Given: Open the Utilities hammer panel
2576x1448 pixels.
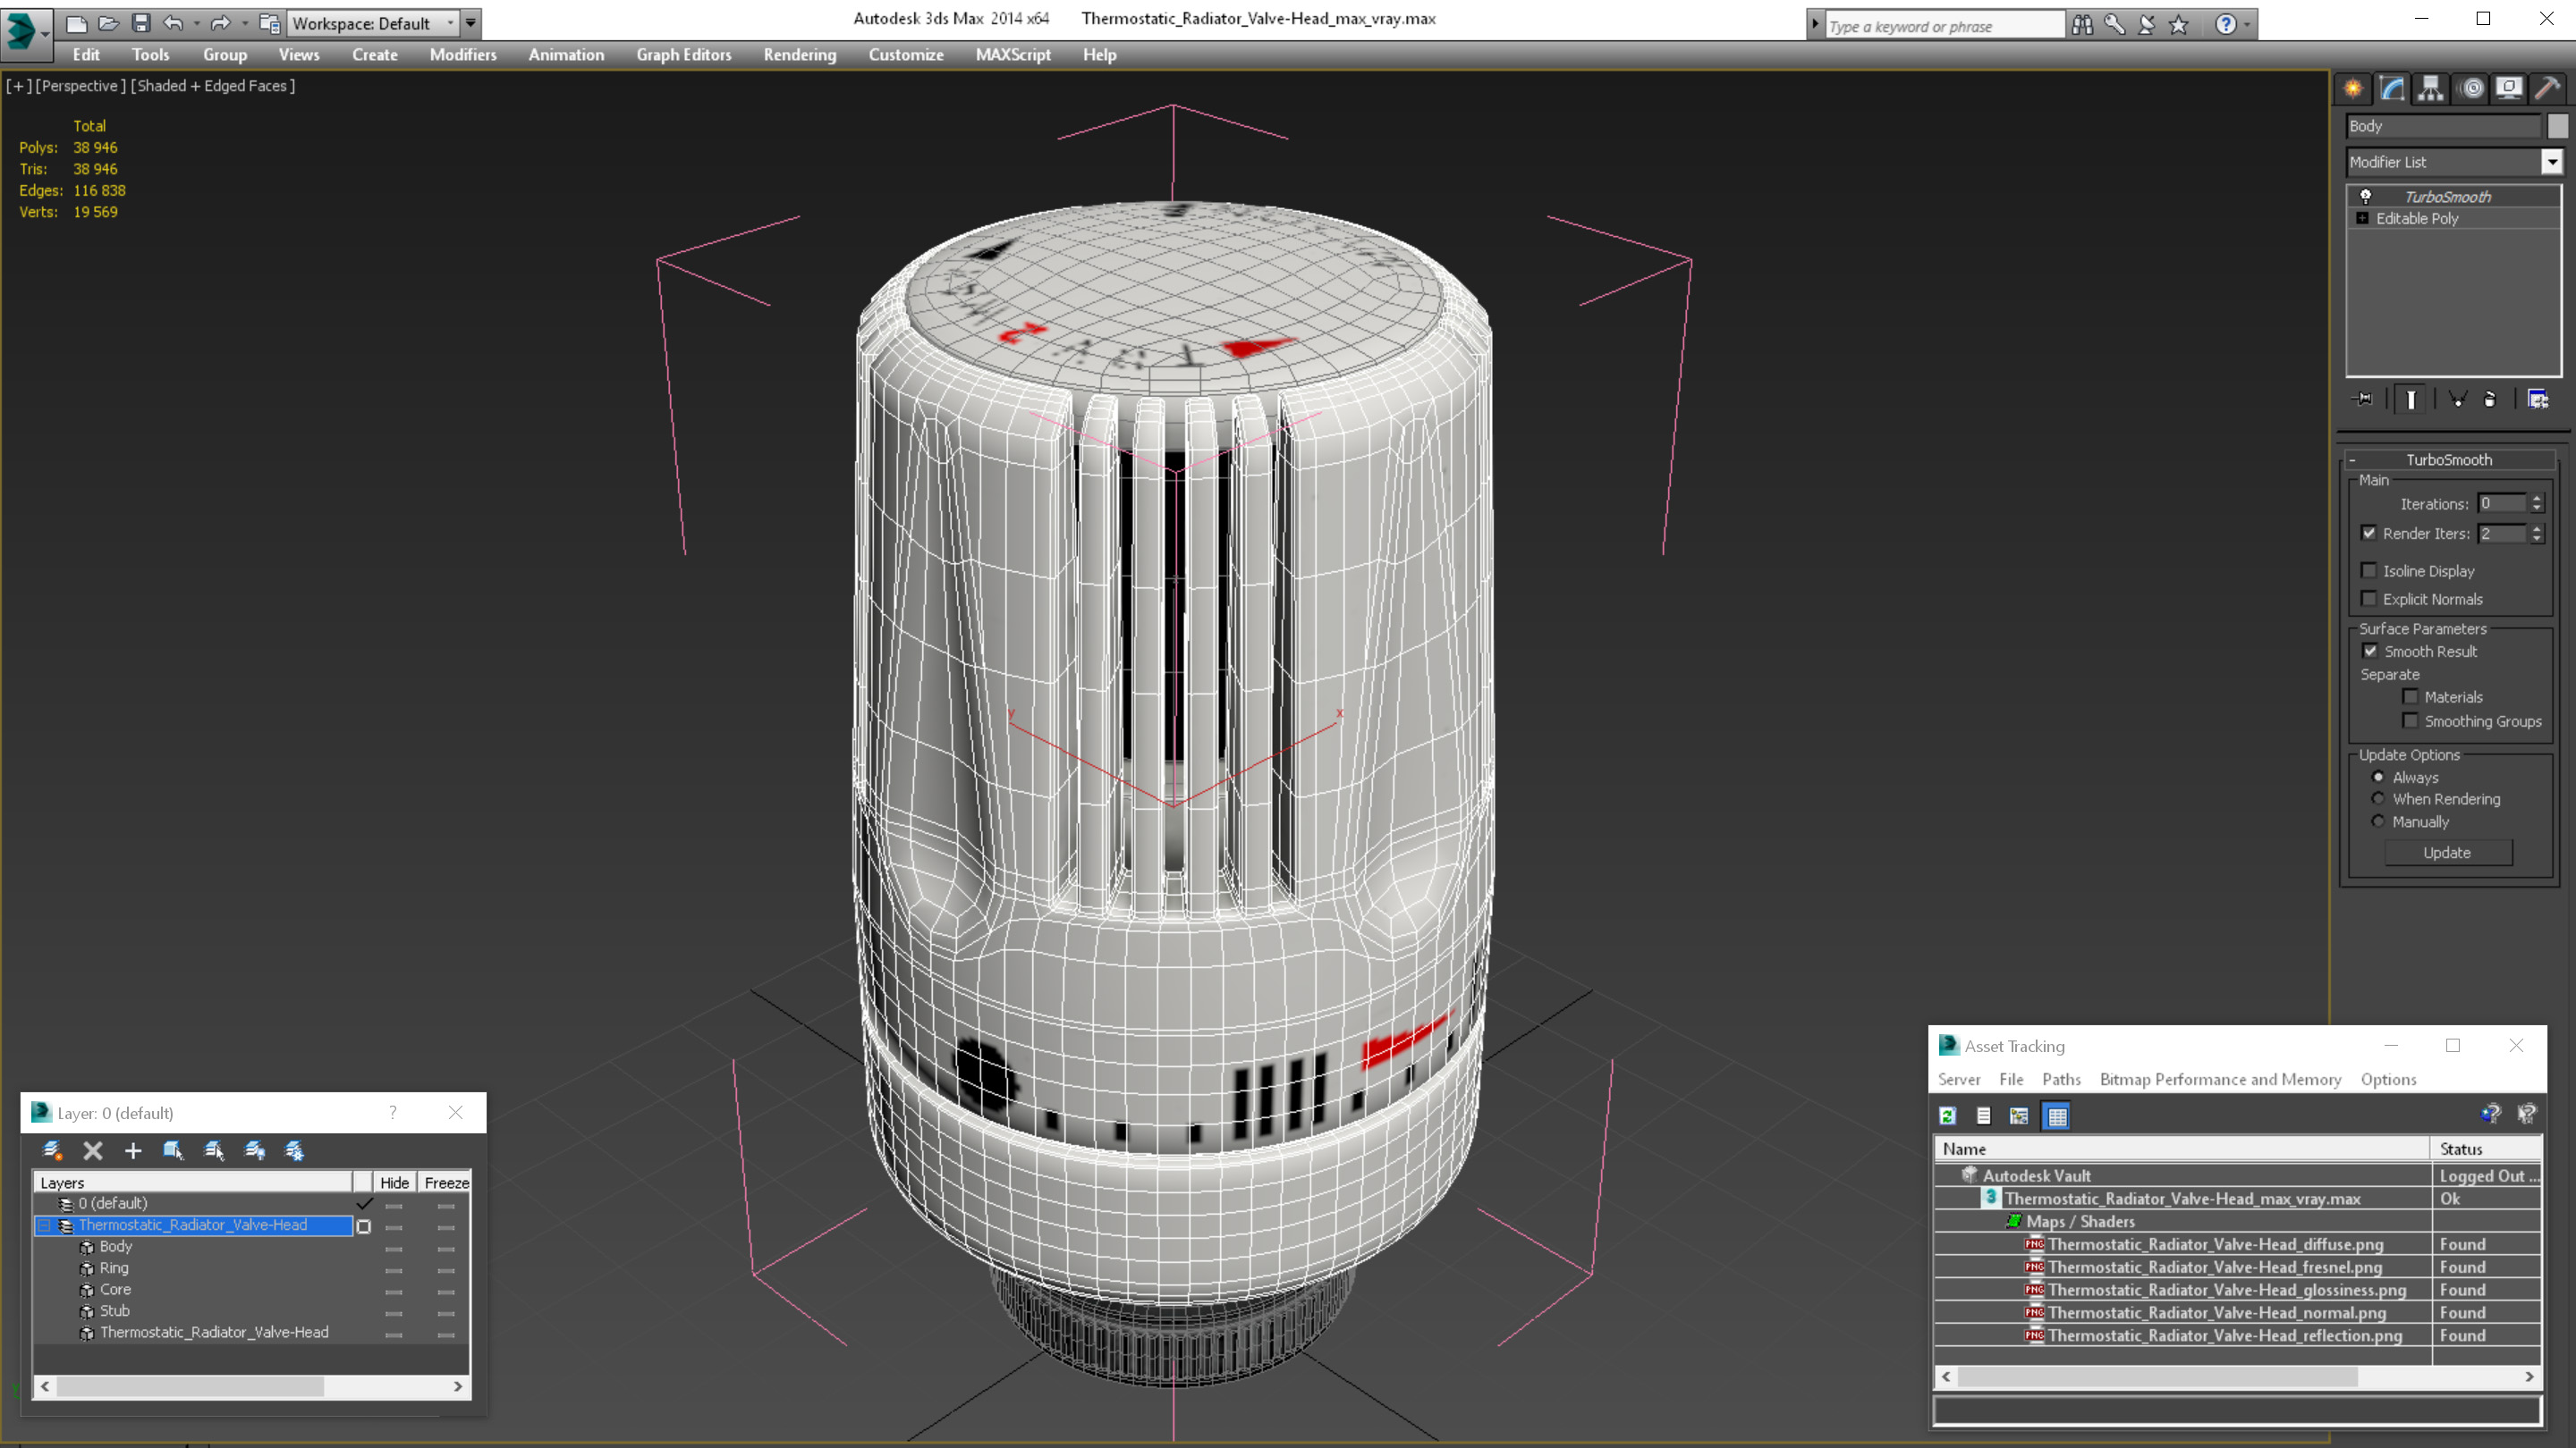Looking at the screenshot, I should [x=2548, y=88].
